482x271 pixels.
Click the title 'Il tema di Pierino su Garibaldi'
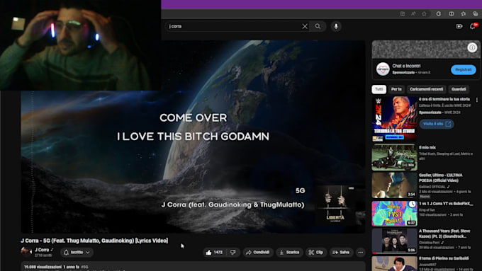[x=444, y=258]
